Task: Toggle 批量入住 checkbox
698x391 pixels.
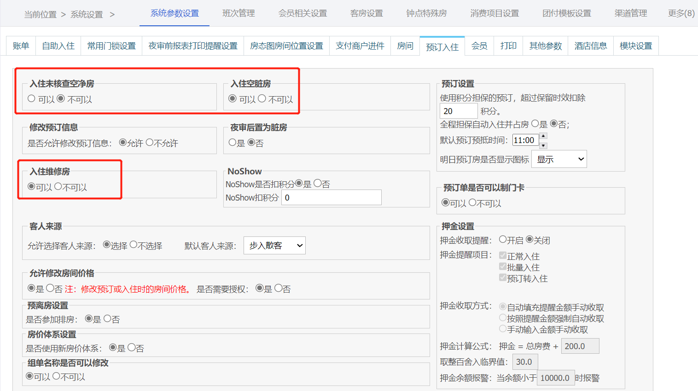Action: pos(503,266)
